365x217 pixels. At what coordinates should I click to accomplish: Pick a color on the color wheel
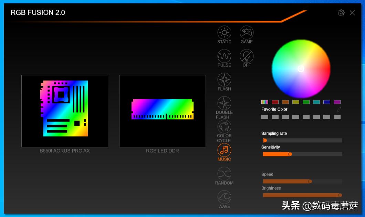301,69
